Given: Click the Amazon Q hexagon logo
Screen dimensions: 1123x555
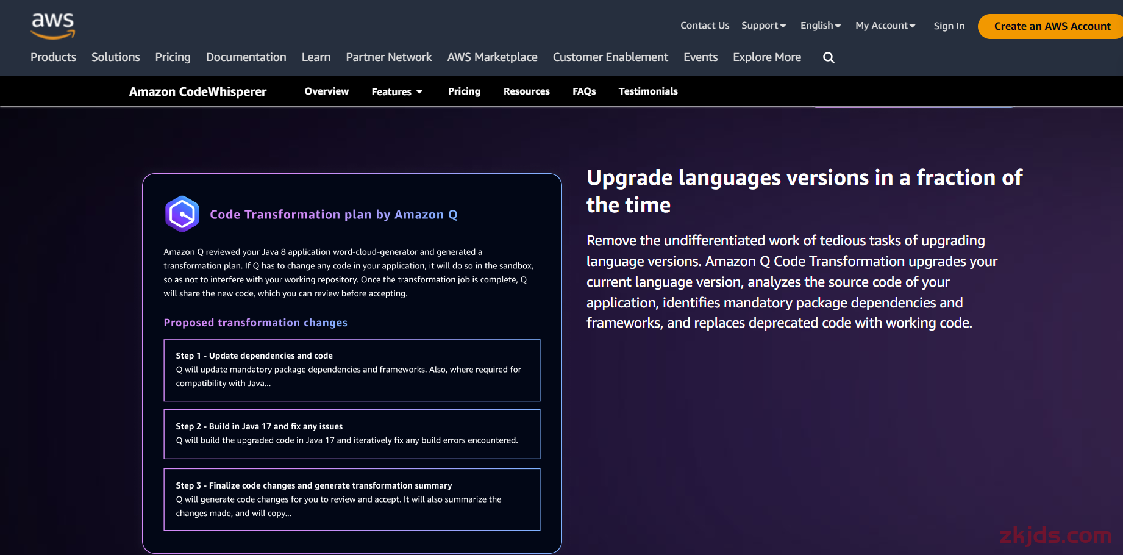Looking at the screenshot, I should pyautogui.click(x=182, y=214).
